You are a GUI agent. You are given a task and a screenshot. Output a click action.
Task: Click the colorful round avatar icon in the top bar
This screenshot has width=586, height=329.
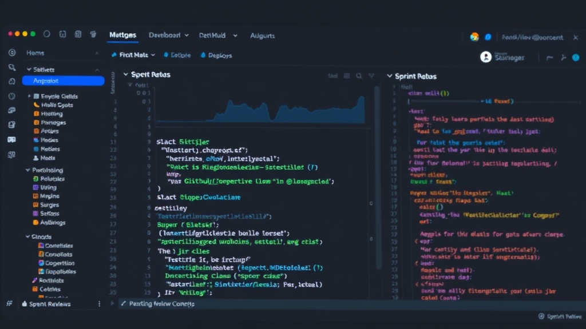click(474, 37)
